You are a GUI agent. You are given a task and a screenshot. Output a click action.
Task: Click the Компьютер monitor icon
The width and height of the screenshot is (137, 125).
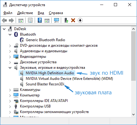(16, 95)
